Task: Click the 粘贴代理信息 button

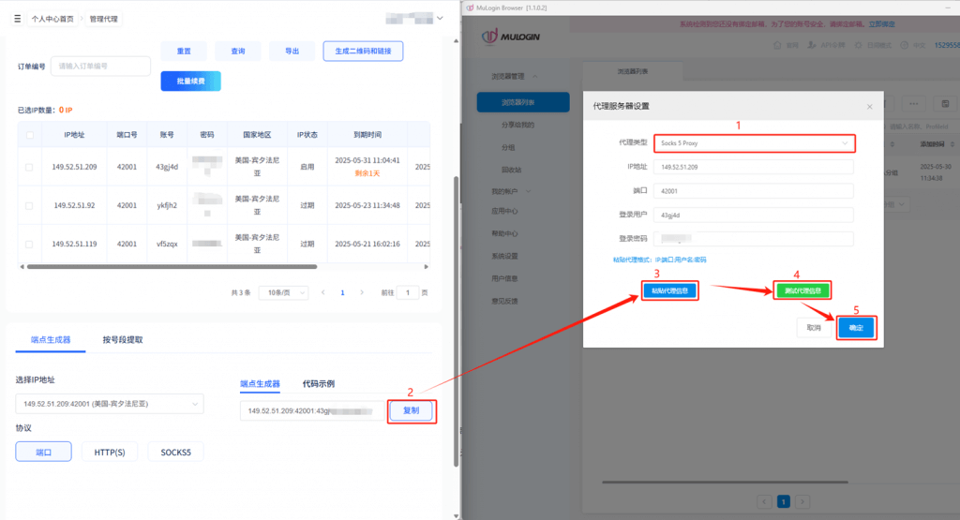Action: click(x=669, y=290)
